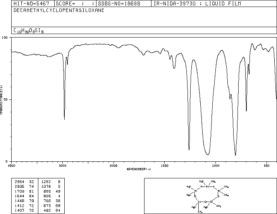
Task: Click transmittance value 49 beside 860
Action: tap(58, 191)
